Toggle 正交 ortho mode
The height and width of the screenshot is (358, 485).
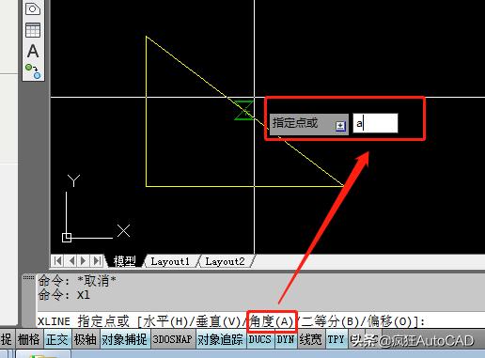[56, 339]
